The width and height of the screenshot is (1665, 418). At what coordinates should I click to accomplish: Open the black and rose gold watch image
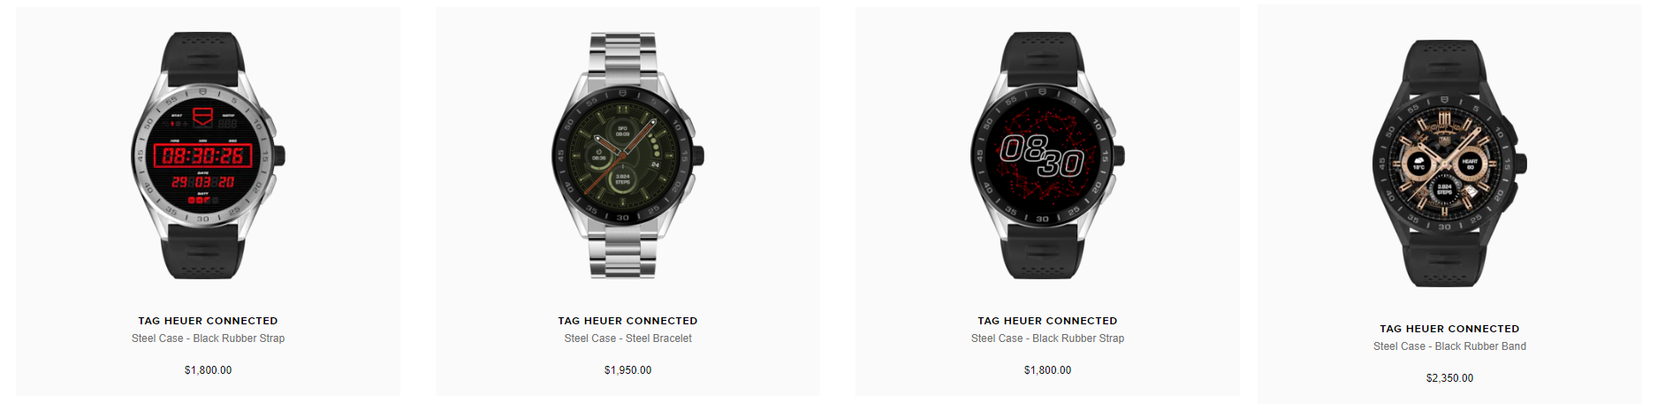(x=1449, y=163)
